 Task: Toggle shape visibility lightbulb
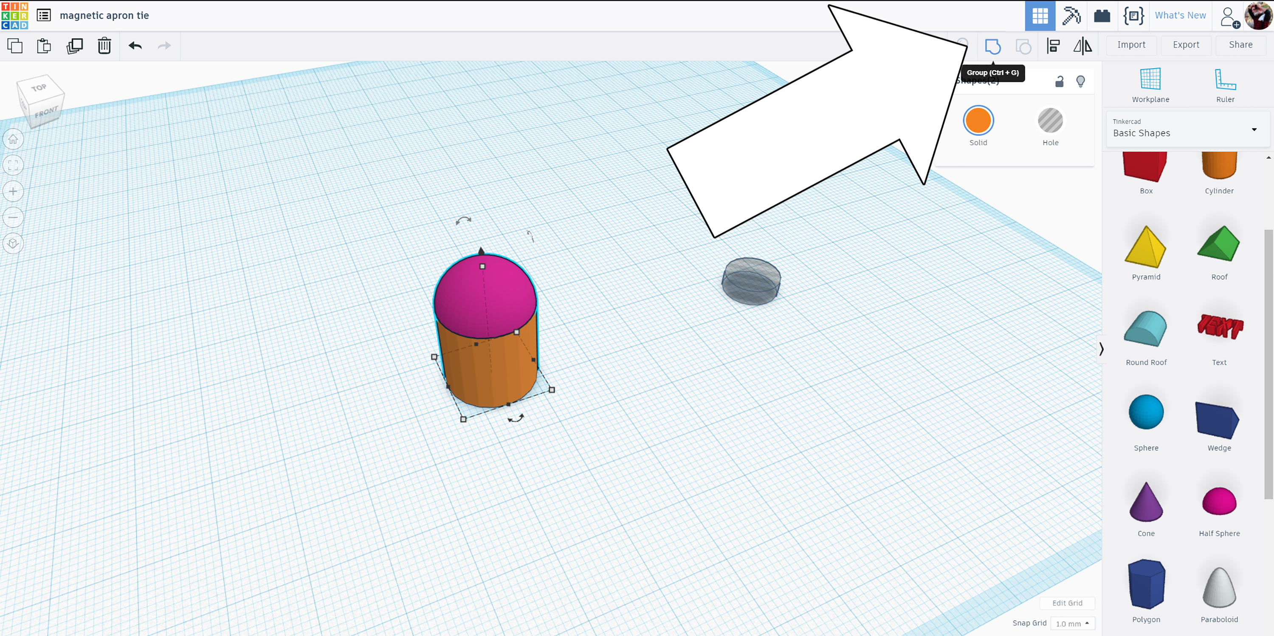(1081, 81)
